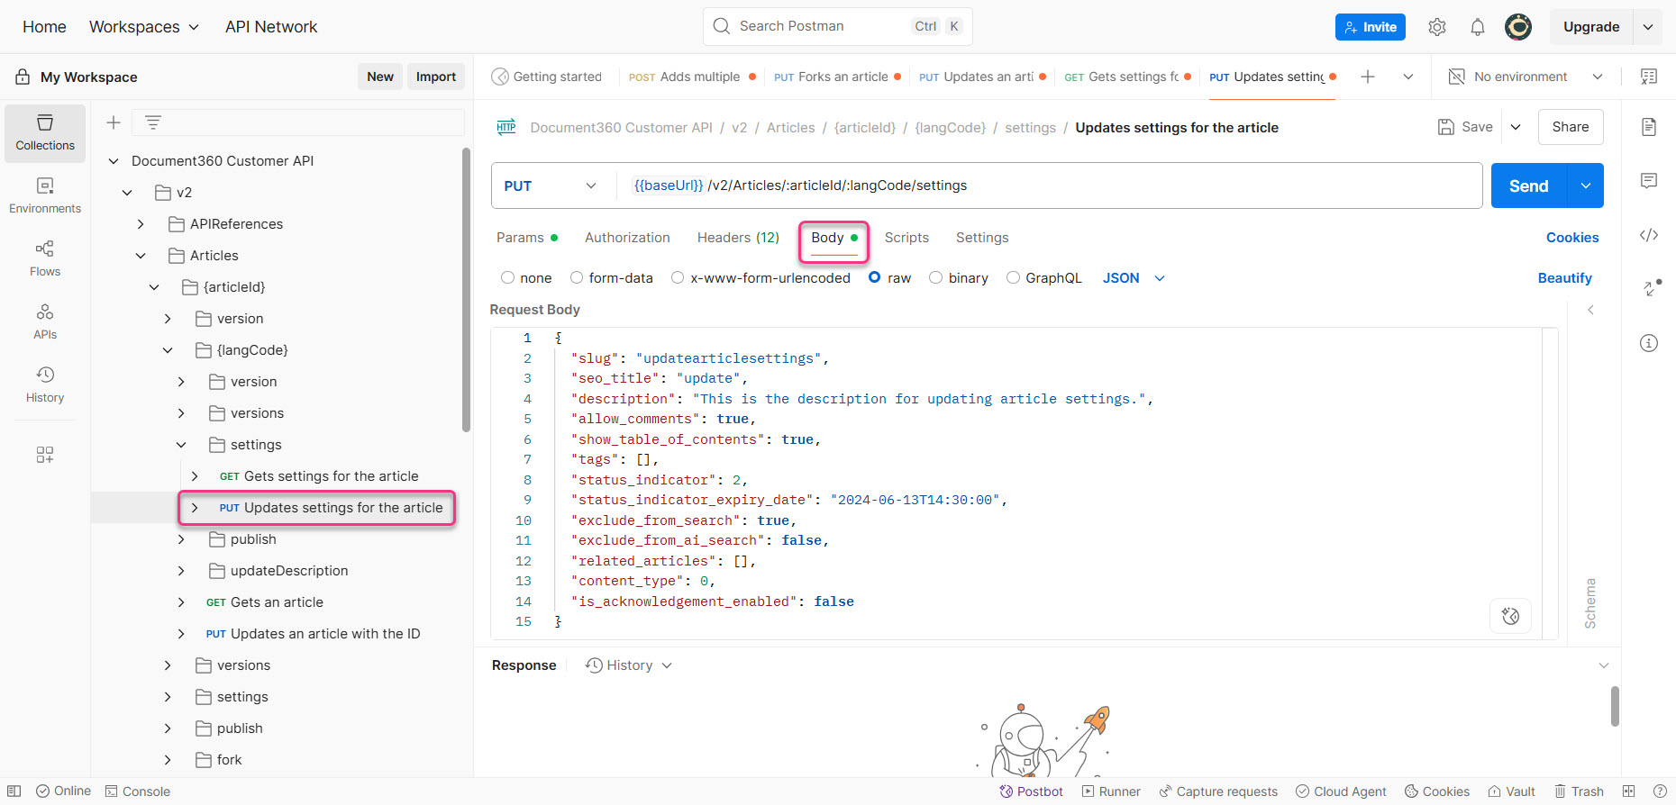Screen dimensions: 1676x805
Task: Open the settings gear icon in header
Action: coord(1437,27)
